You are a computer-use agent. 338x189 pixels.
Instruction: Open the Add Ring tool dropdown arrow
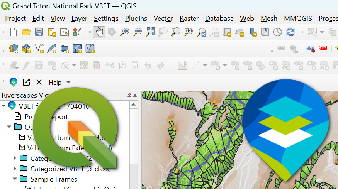224,65
